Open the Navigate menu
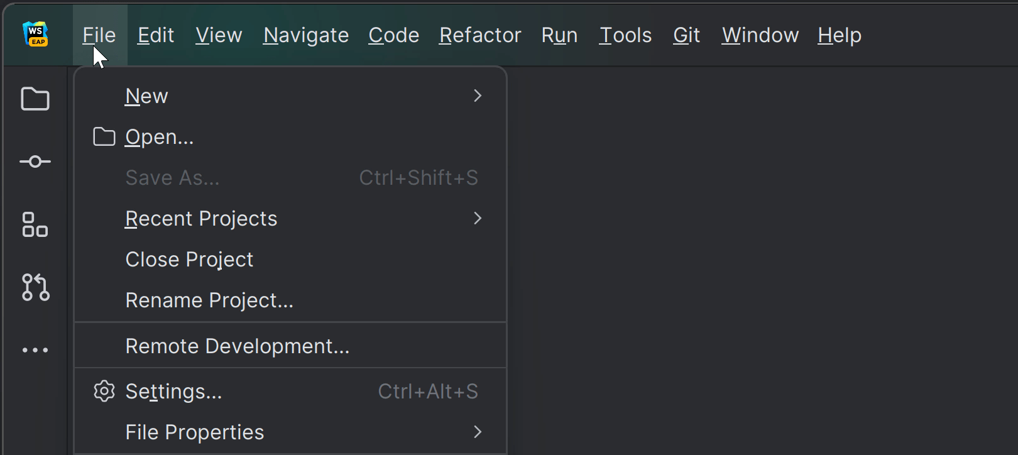This screenshot has width=1018, height=455. click(306, 35)
